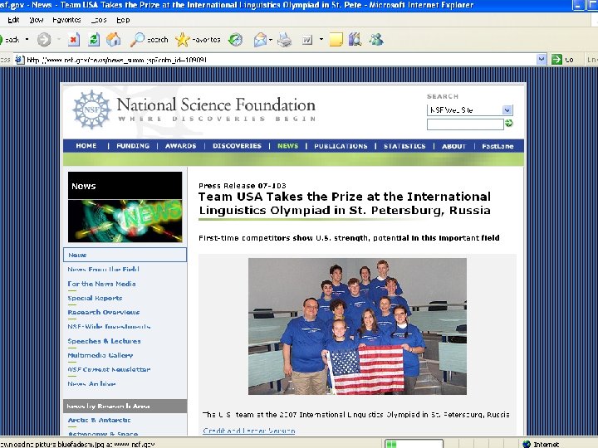
Task: Go to HOME in NSF navigation bar
Action: click(86, 146)
